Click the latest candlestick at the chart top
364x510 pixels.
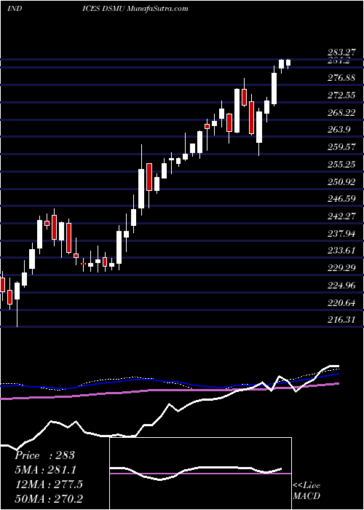click(288, 63)
